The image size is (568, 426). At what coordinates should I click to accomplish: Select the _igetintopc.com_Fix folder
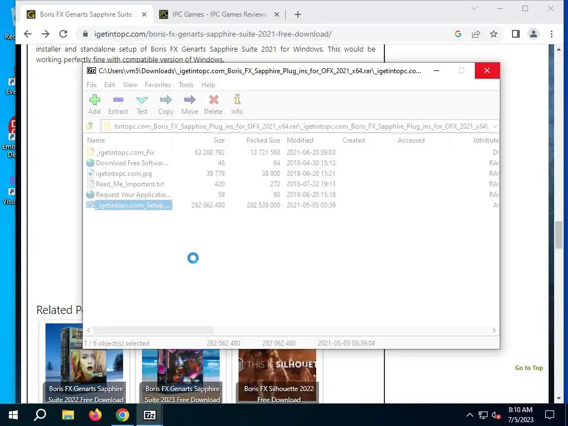click(125, 153)
